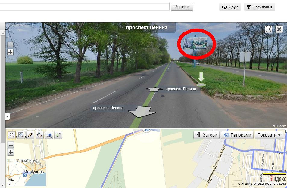Jump to the white down-arrow panorama marker

[201, 79]
